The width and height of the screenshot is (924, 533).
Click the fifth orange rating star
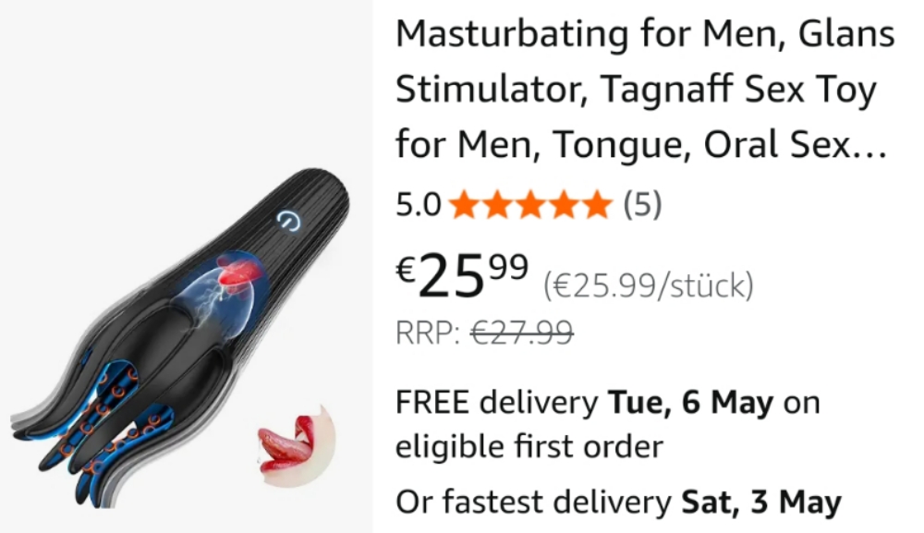(x=596, y=204)
